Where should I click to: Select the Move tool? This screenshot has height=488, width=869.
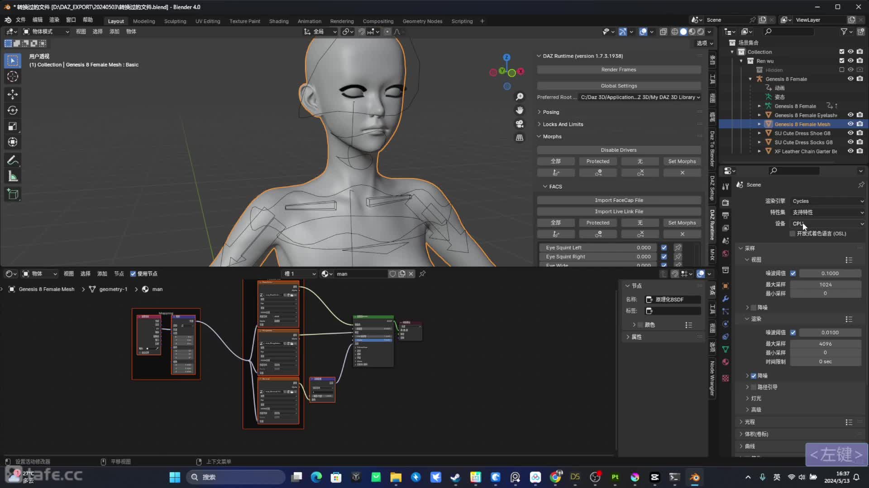coord(13,94)
